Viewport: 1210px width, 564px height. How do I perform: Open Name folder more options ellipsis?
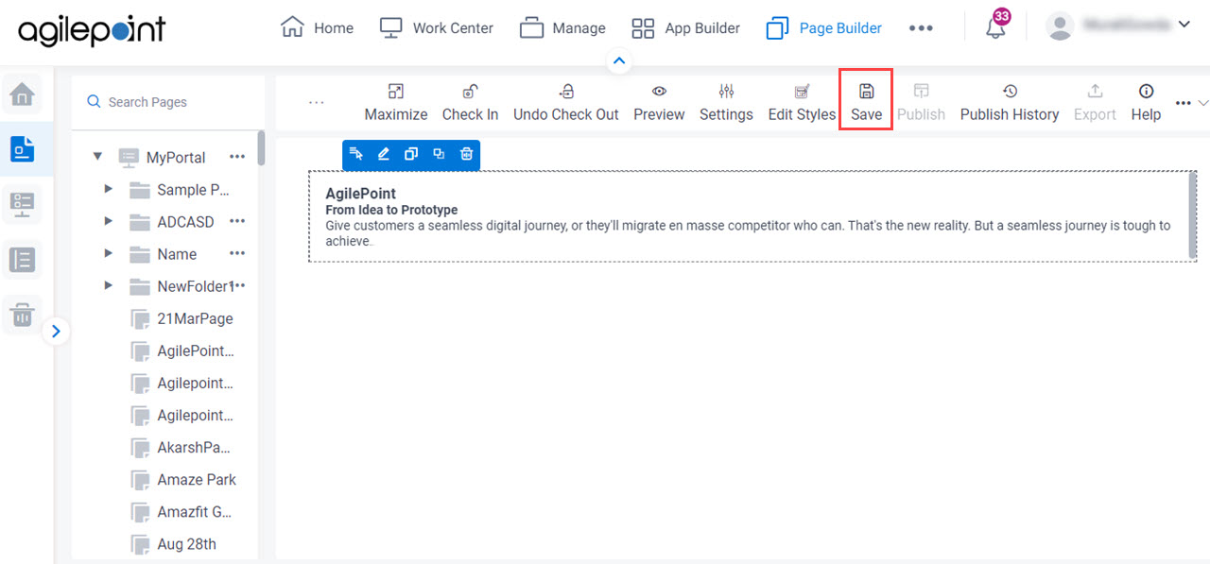point(237,253)
